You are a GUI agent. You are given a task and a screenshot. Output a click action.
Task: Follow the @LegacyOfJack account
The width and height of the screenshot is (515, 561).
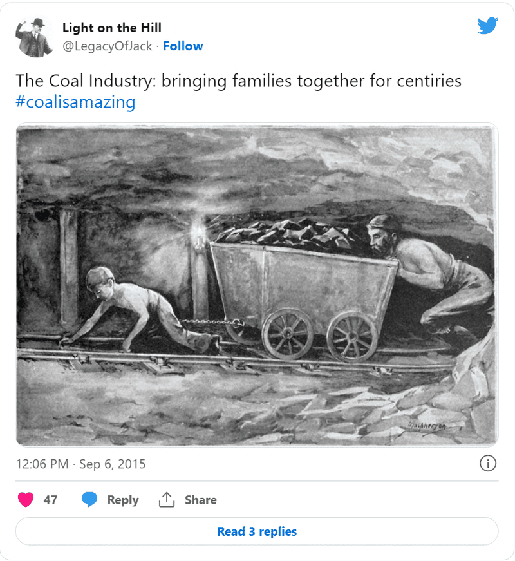(183, 46)
